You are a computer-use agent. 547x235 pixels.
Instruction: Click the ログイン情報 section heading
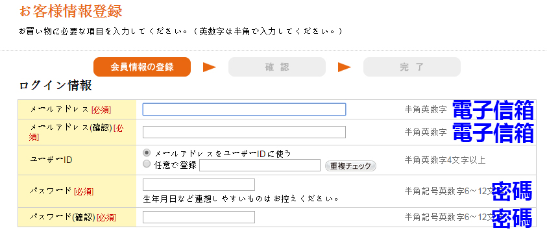pyautogui.click(x=55, y=86)
